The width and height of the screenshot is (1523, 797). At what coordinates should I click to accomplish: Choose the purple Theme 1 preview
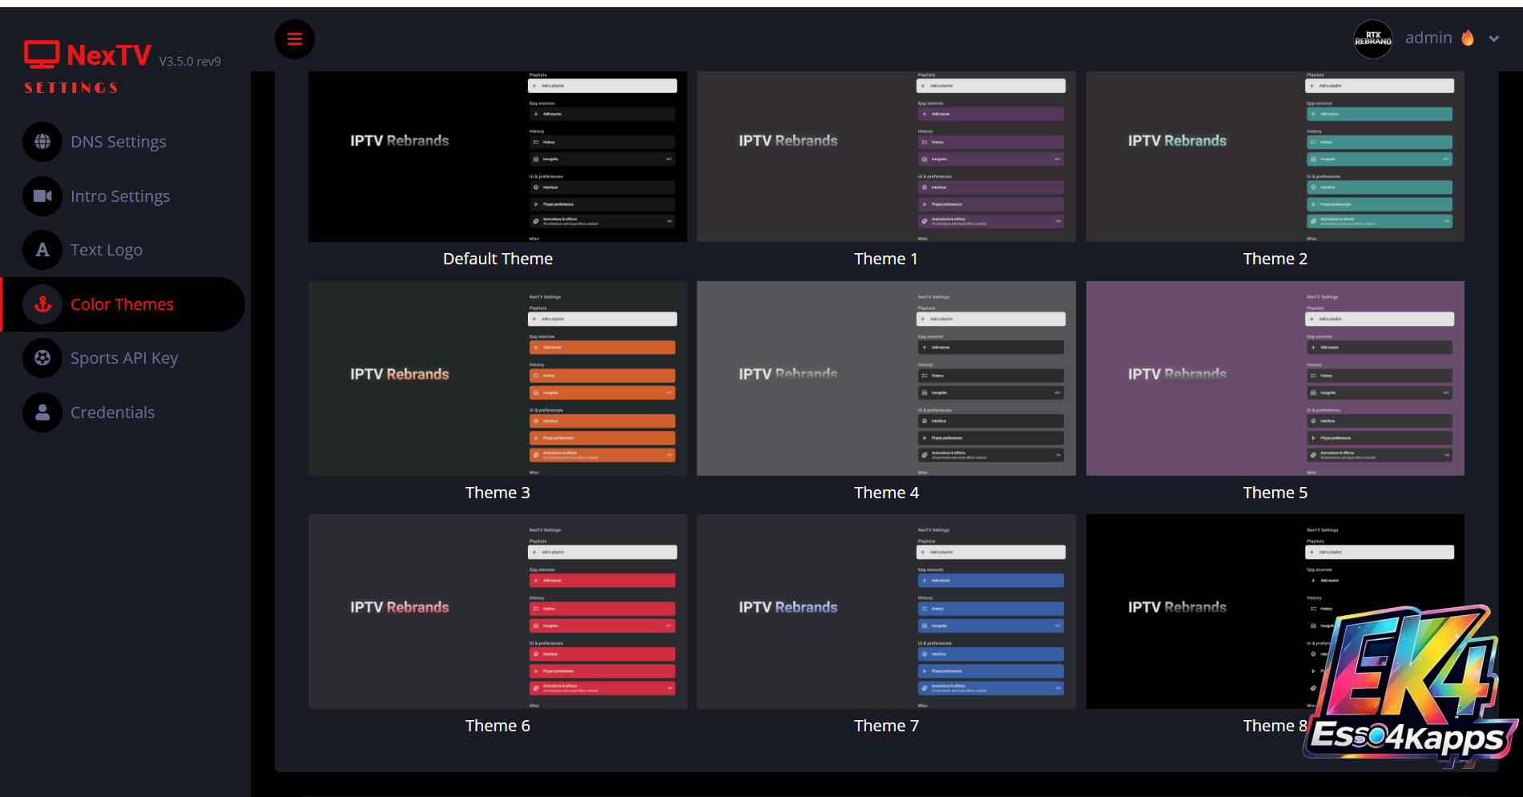click(x=886, y=157)
